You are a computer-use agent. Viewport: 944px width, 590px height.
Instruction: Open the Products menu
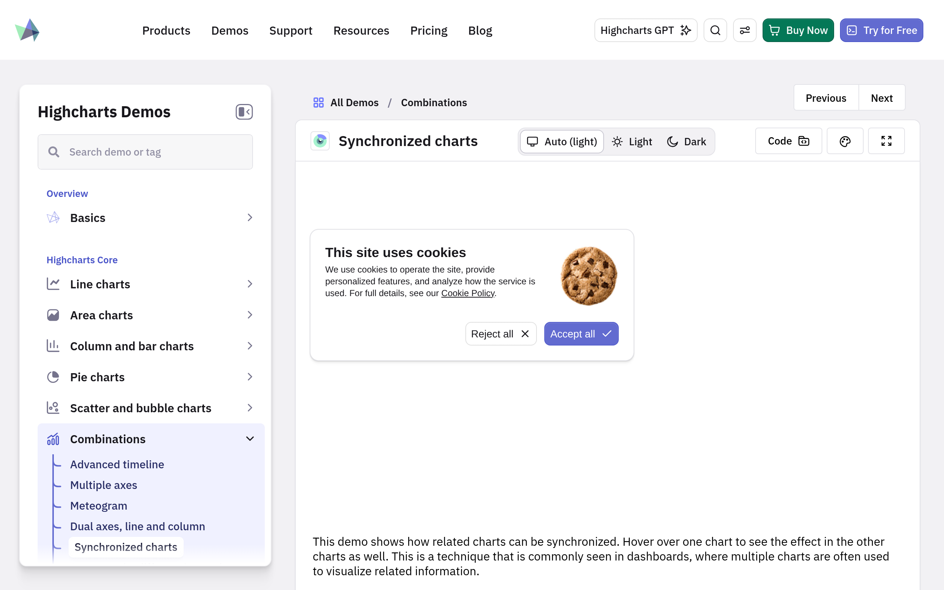pos(166,31)
